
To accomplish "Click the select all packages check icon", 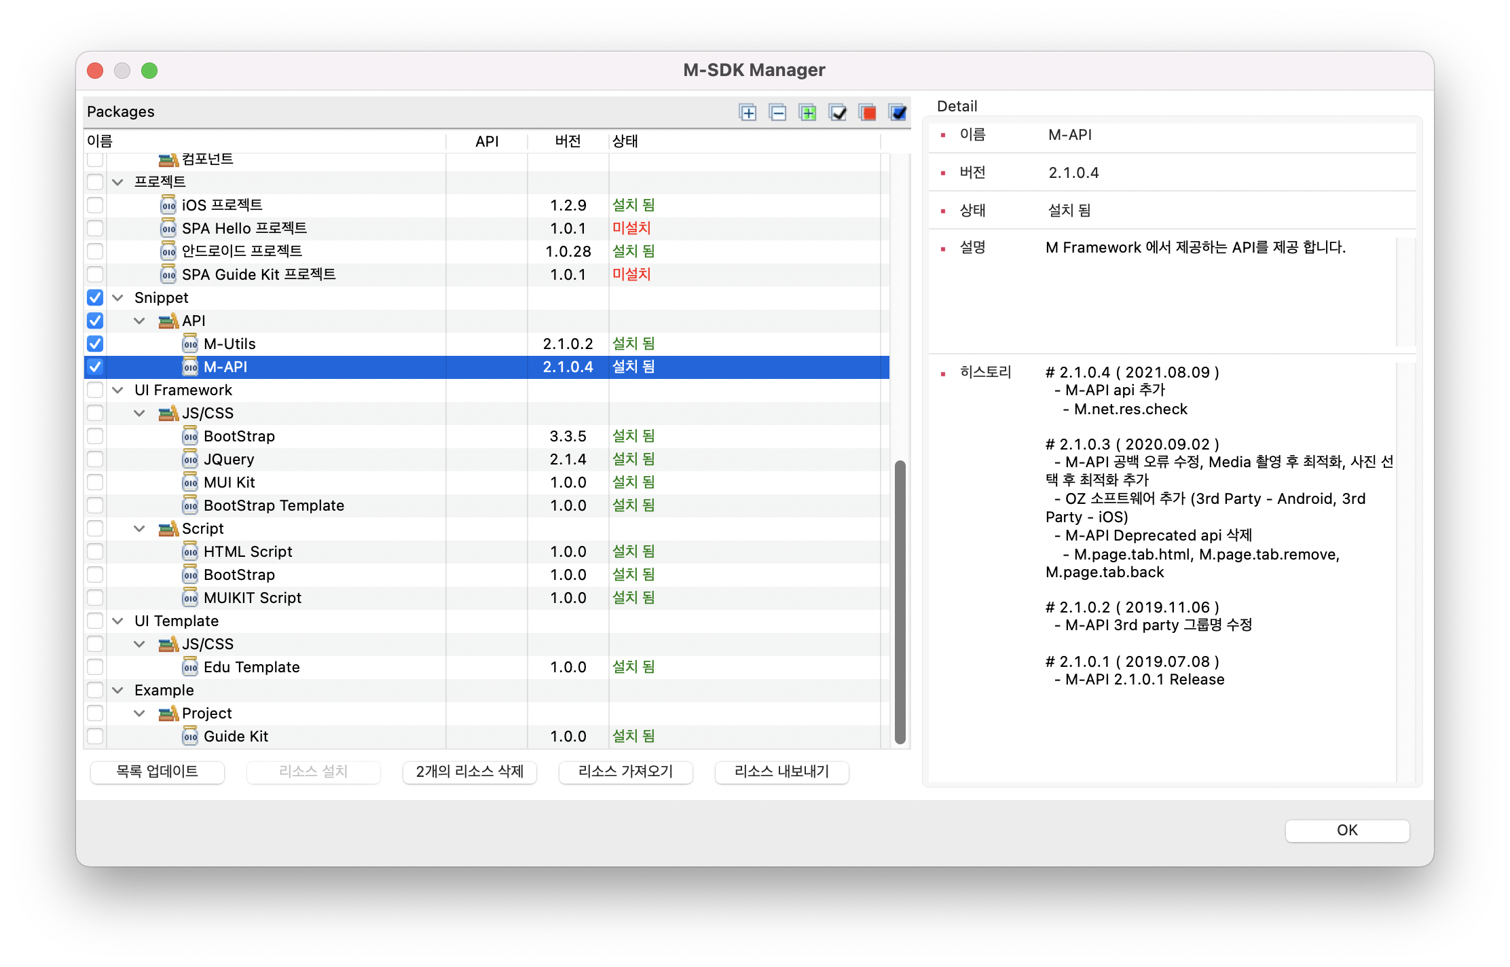I will pos(837,113).
